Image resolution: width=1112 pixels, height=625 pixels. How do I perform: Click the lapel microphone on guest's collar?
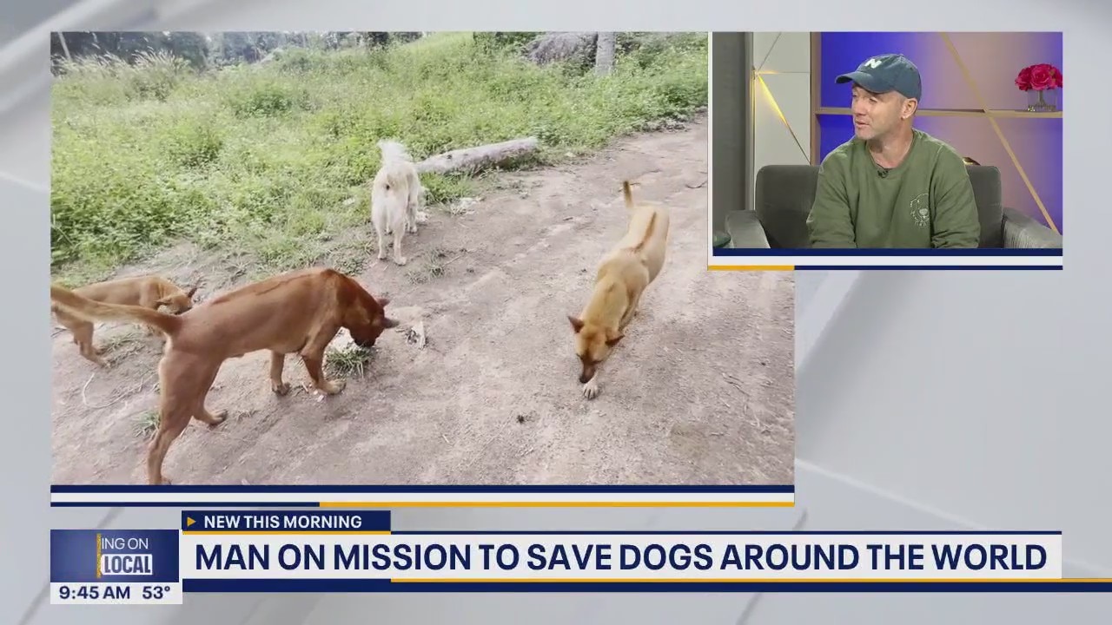coord(883,172)
